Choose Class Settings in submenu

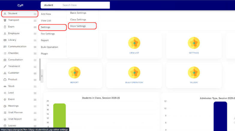tap(78, 20)
